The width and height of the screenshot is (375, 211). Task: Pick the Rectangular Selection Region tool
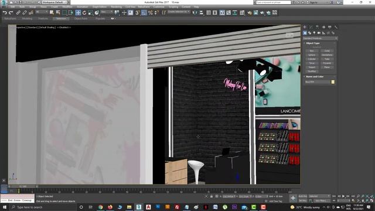click(64, 13)
